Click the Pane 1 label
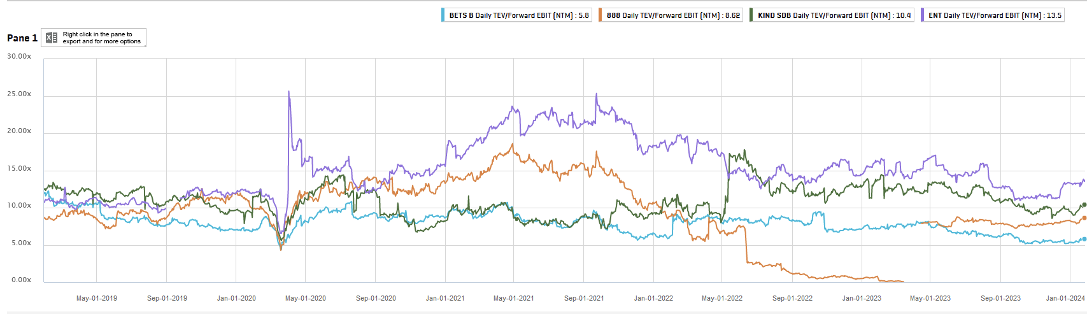The height and width of the screenshot is (314, 1087). pos(22,38)
